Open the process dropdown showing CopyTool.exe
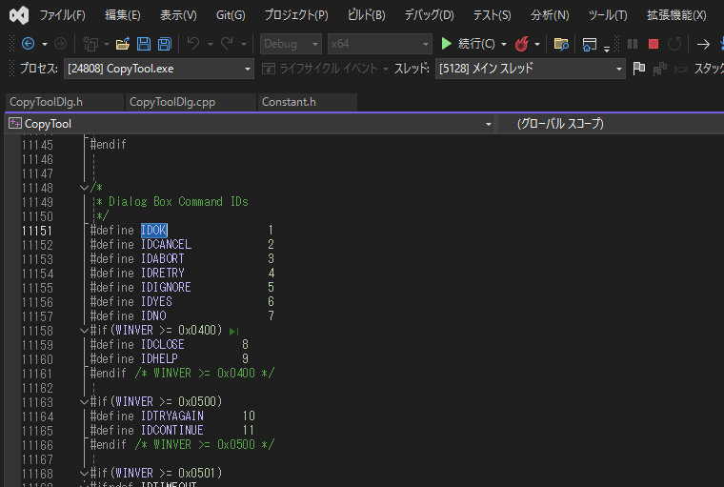 click(x=158, y=69)
